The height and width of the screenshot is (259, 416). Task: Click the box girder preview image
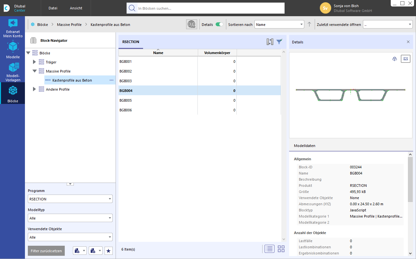pos(351,95)
